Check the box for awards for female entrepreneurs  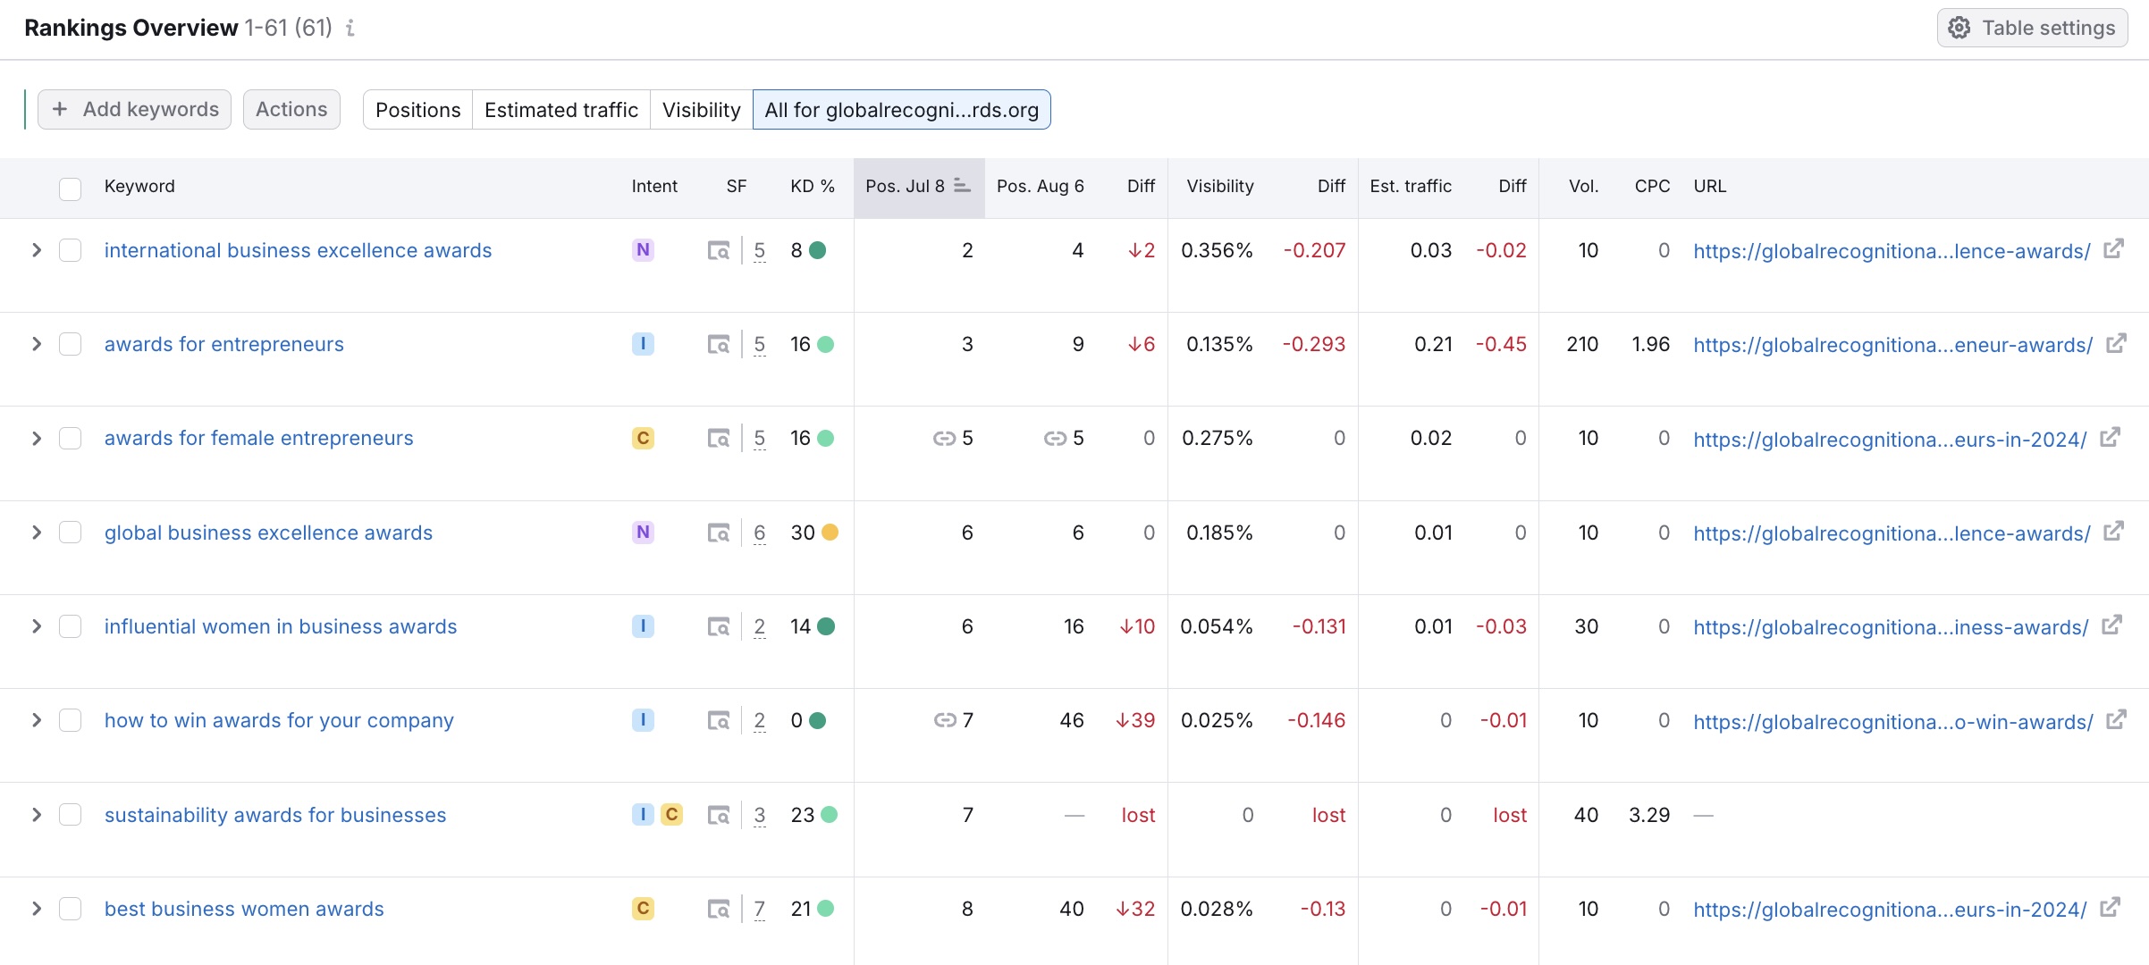click(70, 438)
